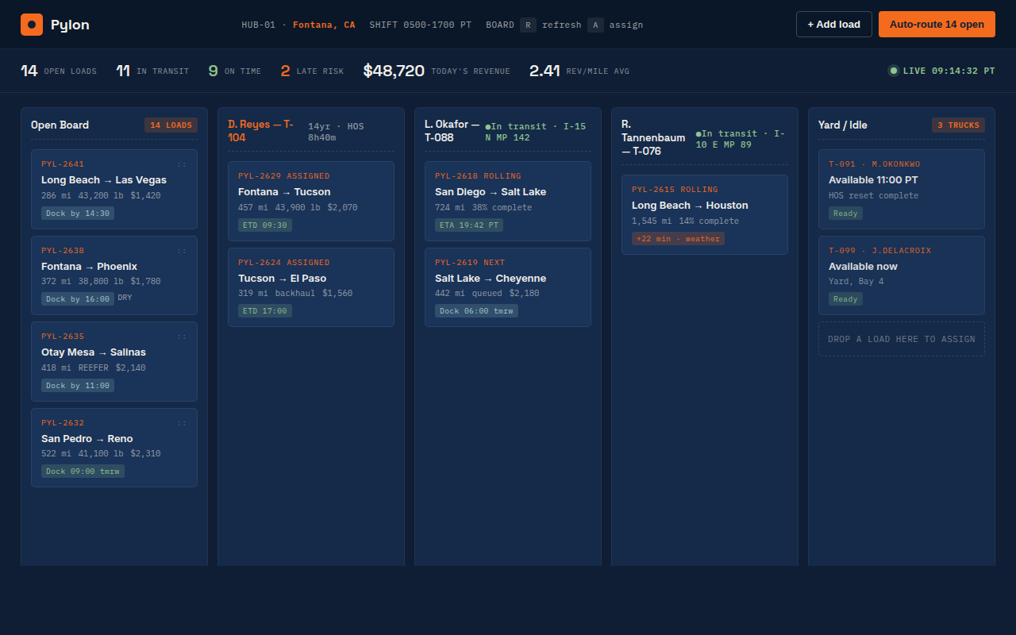Click drag handle on PYL-2632 card
Screen dimensions: 1016x635
pos(182,423)
